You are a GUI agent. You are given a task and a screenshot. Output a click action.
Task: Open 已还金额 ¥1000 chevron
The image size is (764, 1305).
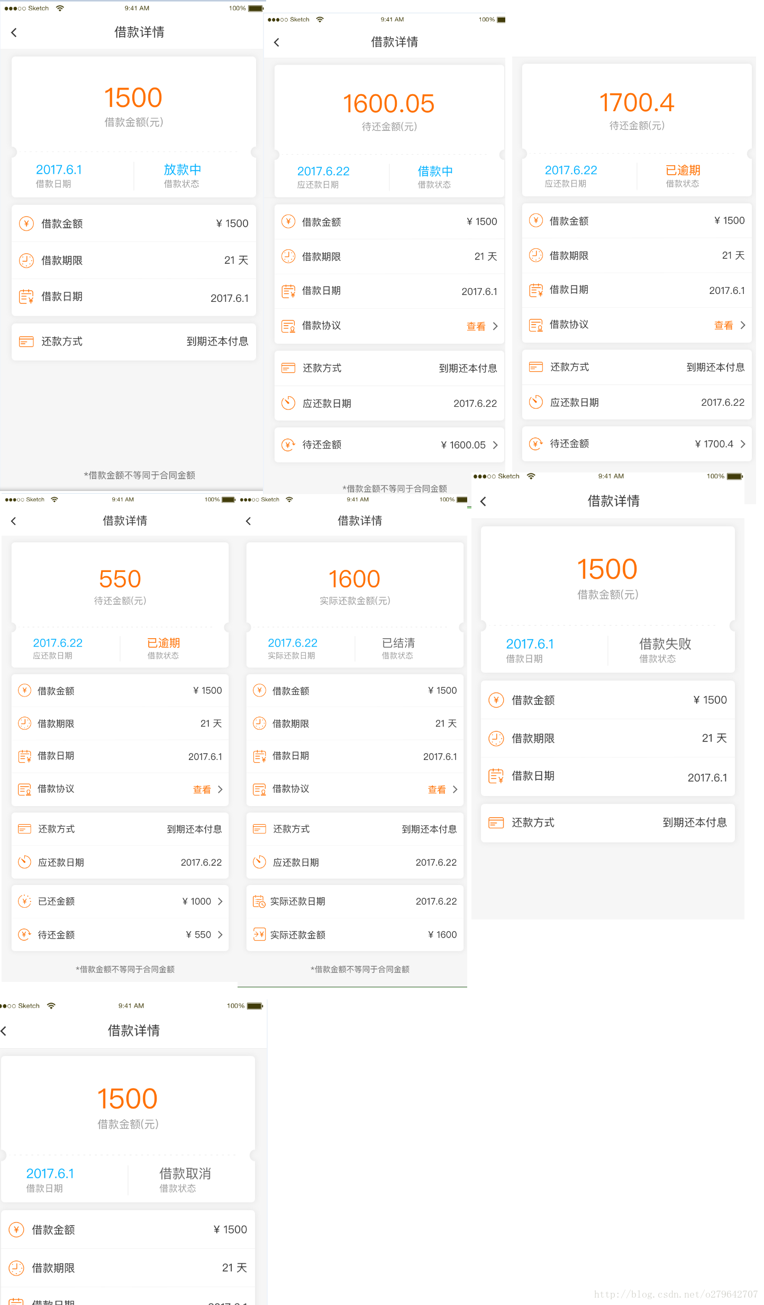(x=220, y=901)
